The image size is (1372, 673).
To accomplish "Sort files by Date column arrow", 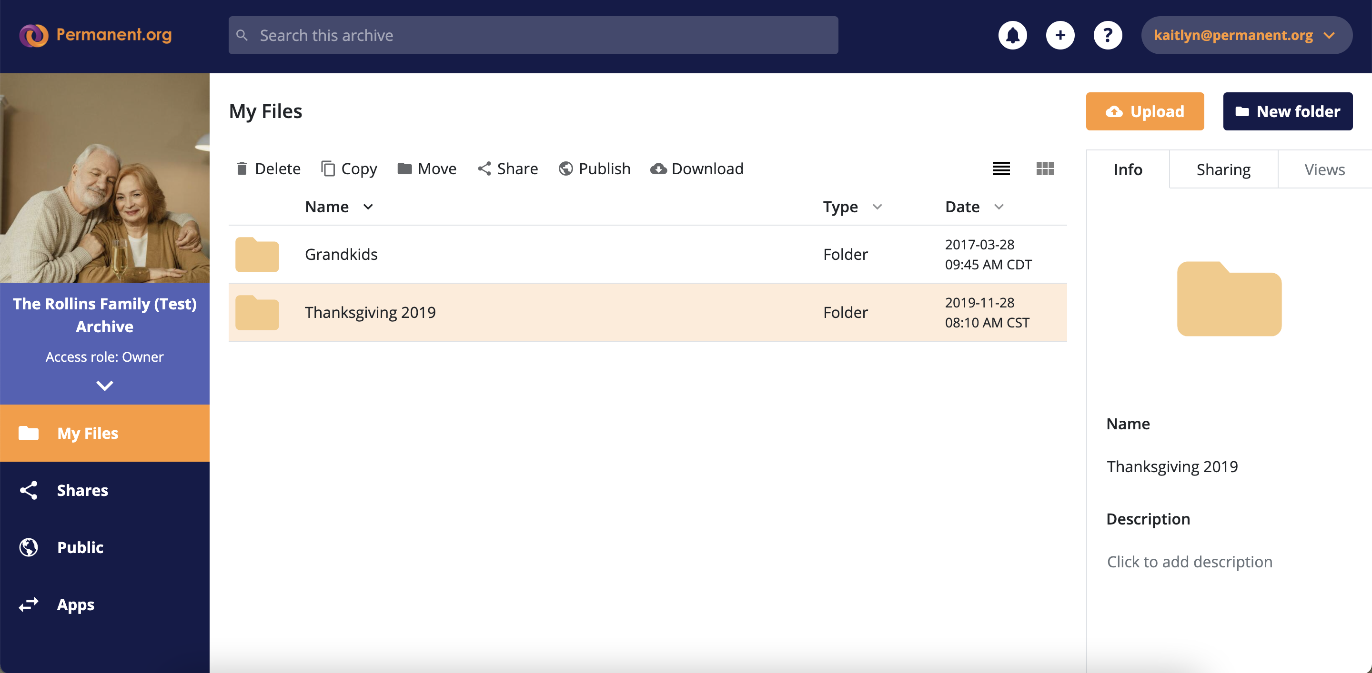I will tap(999, 207).
